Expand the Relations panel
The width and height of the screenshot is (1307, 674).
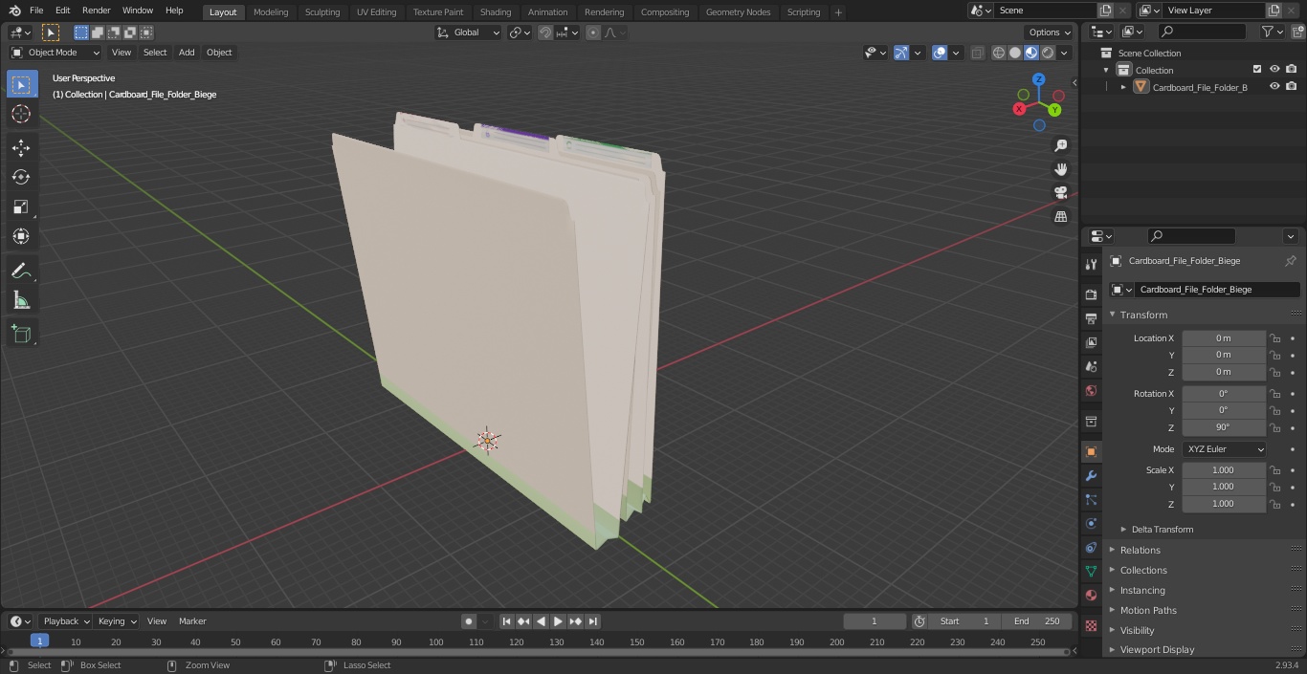click(1141, 550)
